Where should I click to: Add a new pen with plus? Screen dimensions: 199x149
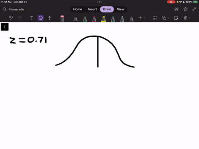click(x=140, y=18)
